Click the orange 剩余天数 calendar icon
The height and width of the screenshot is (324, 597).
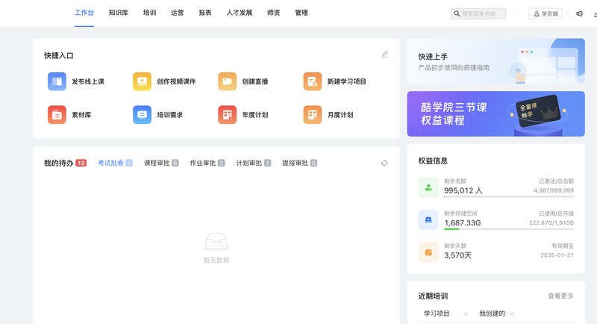point(428,252)
